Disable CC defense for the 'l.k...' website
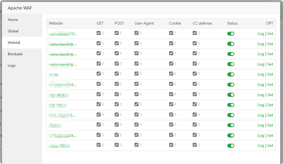Screen dimensions: 283x164 pyautogui.click(x=195, y=135)
